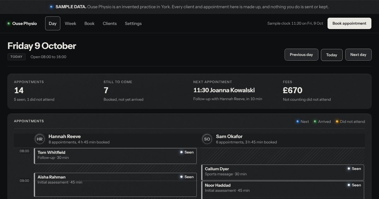Click the 09:00 time label
This screenshot has height=199, width=379.
click(x=24, y=181)
